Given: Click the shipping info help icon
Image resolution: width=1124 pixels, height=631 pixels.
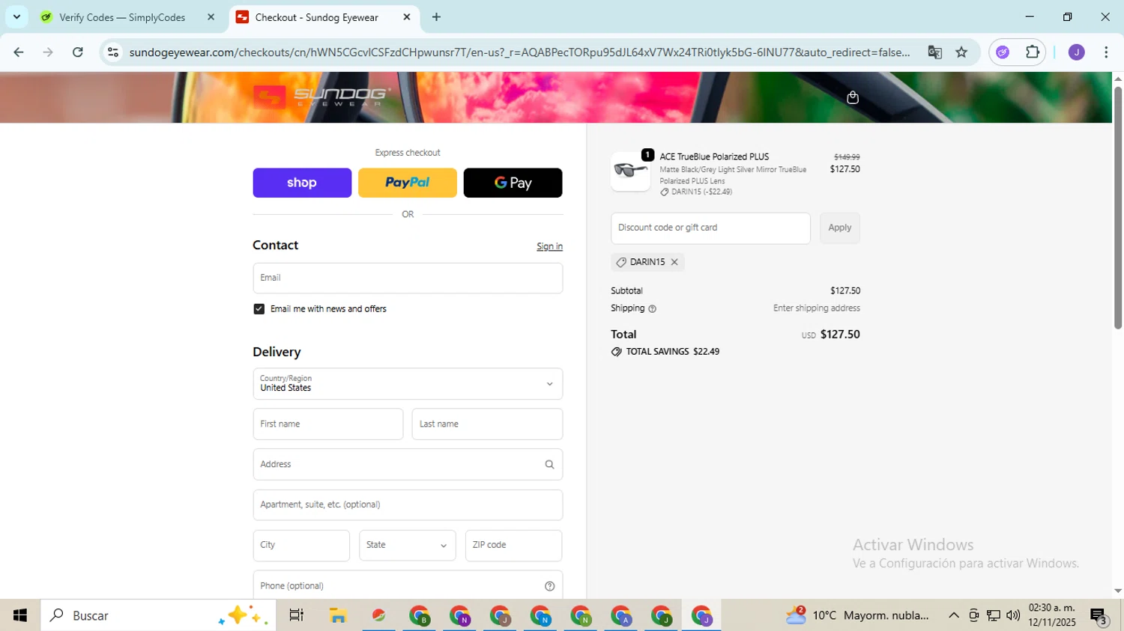Looking at the screenshot, I should point(652,308).
